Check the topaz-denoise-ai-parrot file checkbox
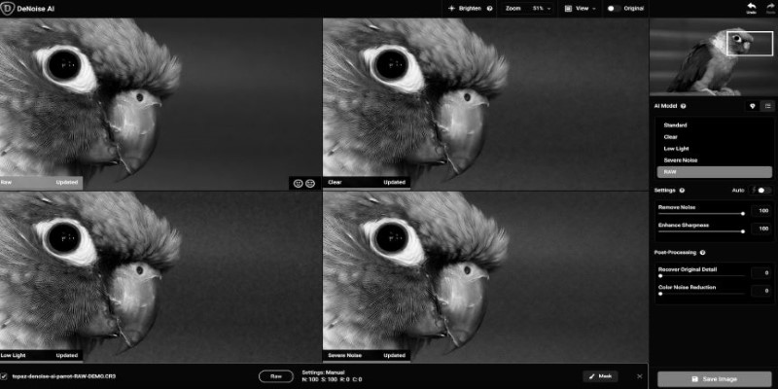This screenshot has width=778, height=389. (5, 375)
